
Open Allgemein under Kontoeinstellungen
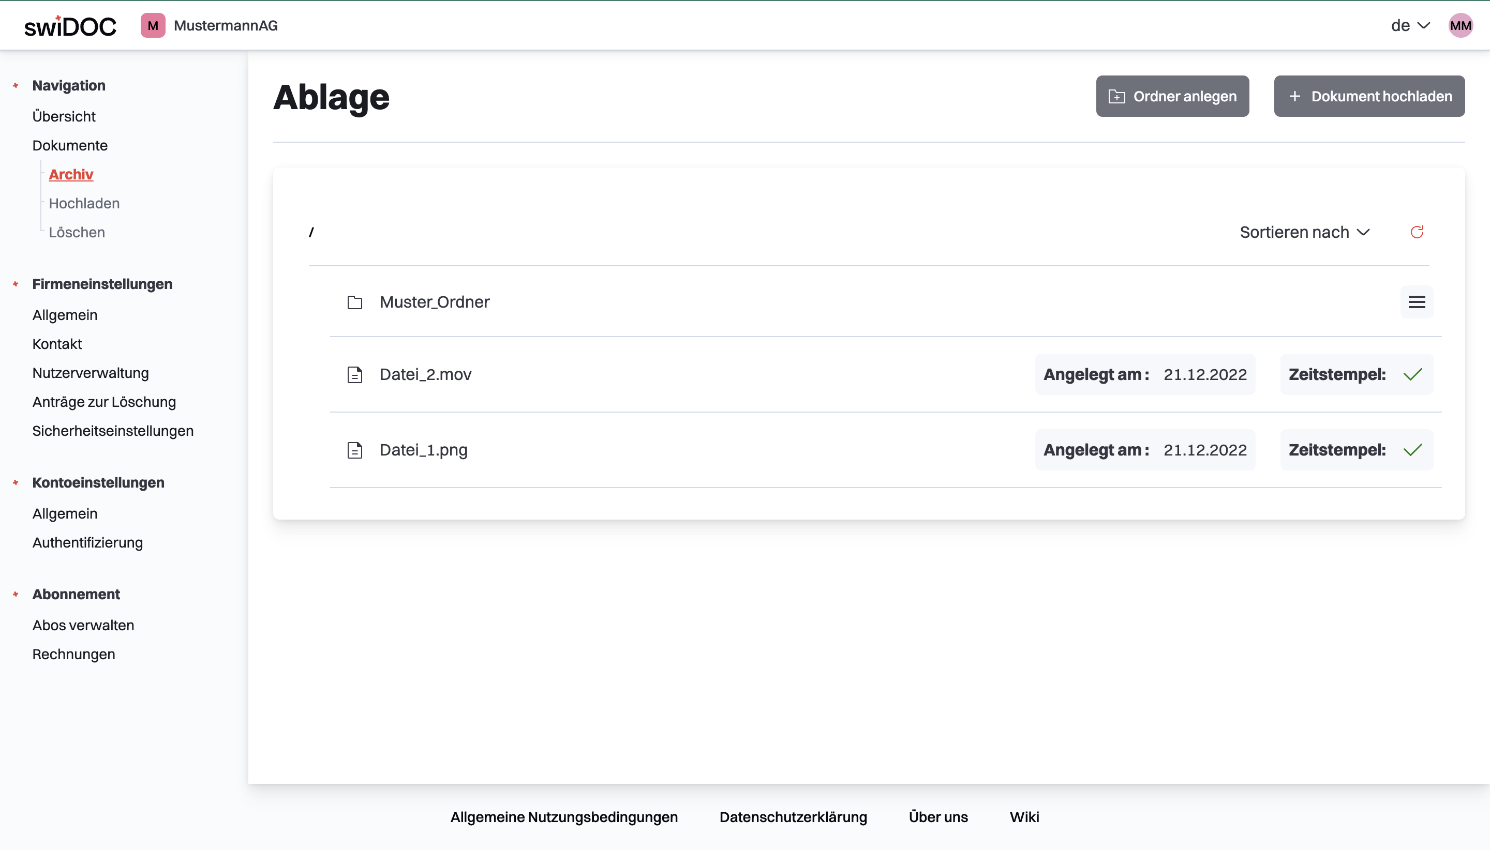[x=64, y=514]
